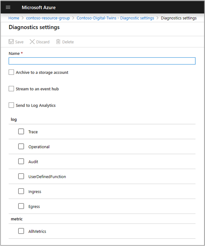Tick the Egress log checkbox
205x246 pixels.
[21, 206]
